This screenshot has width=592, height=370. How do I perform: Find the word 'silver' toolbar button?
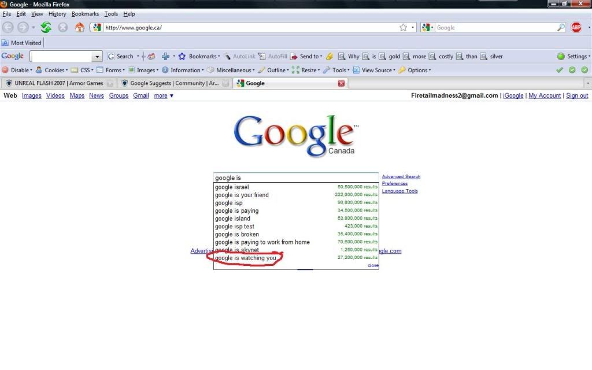point(491,56)
